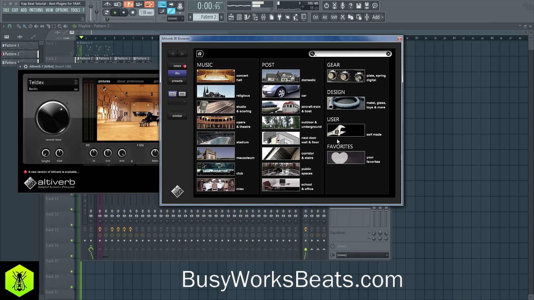Open the concert hall category thumbnail
534x300 pixels.
point(216,76)
